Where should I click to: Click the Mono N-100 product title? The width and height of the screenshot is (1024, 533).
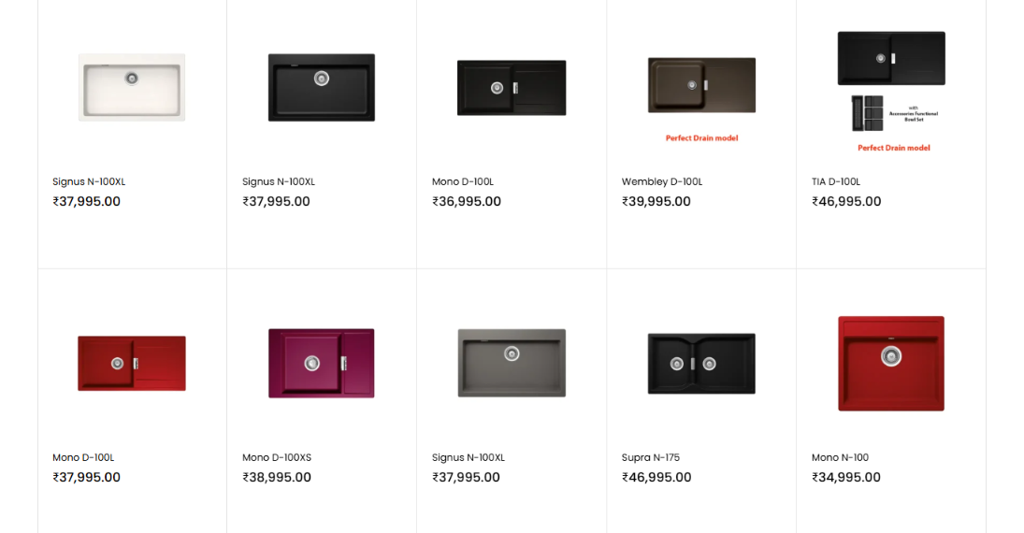(840, 457)
